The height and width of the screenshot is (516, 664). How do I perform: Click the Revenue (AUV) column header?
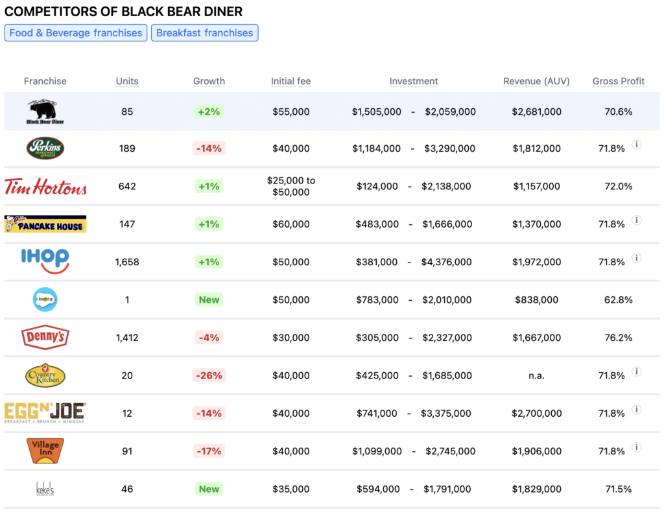click(x=536, y=81)
